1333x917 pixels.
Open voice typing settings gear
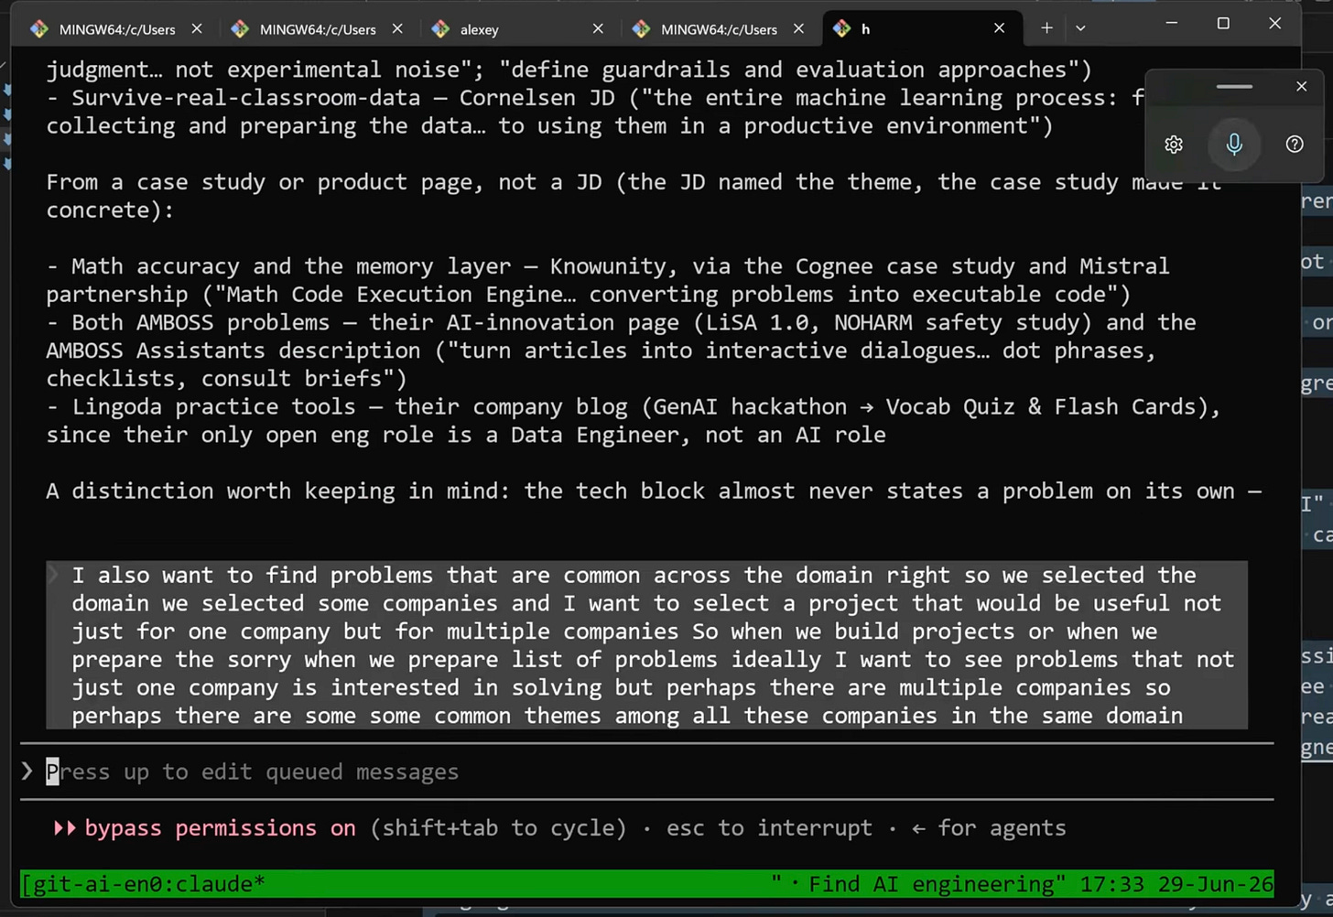point(1174,145)
